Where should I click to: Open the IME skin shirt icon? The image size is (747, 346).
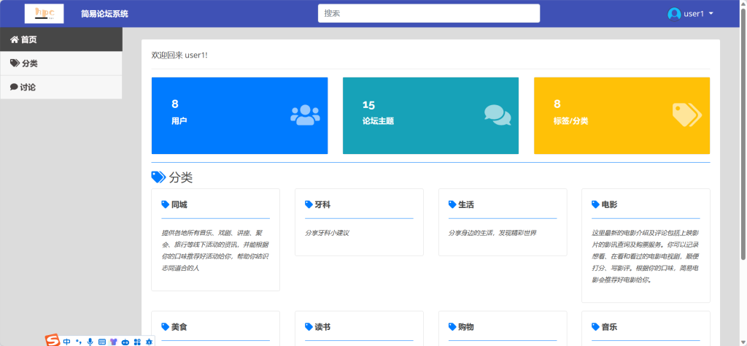coord(113,342)
